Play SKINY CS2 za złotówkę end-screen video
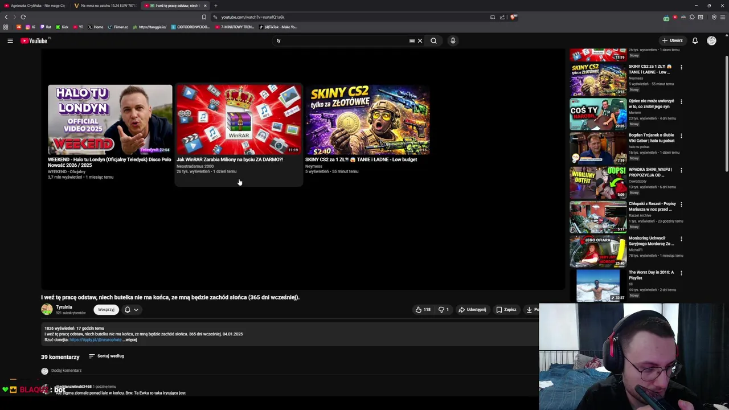729x410 pixels. (367, 120)
